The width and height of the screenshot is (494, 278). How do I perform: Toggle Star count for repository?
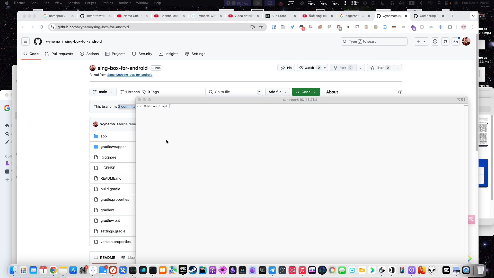coord(388,67)
